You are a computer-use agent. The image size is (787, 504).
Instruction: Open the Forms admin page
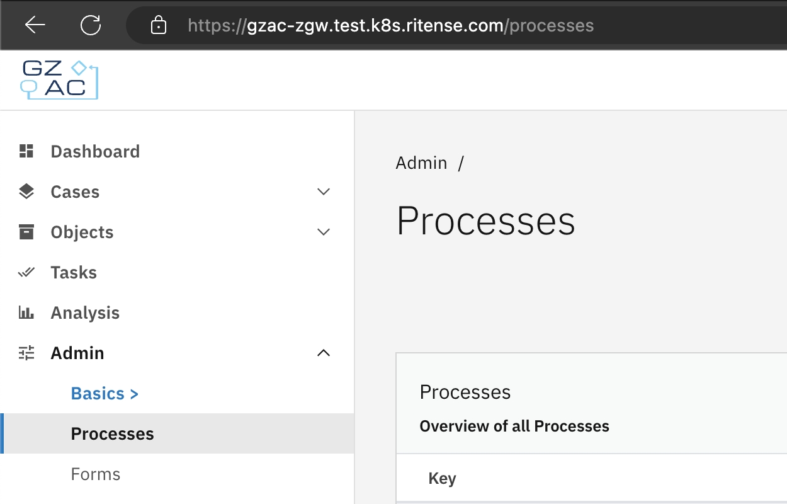[x=96, y=474]
